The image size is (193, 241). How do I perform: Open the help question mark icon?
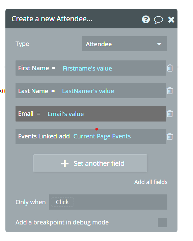pyautogui.click(x=146, y=20)
